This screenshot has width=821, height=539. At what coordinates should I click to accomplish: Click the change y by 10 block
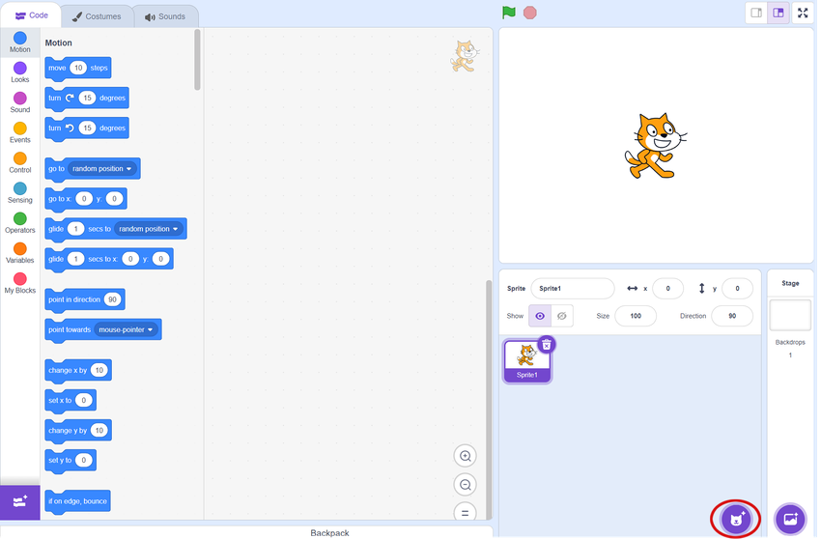78,432
